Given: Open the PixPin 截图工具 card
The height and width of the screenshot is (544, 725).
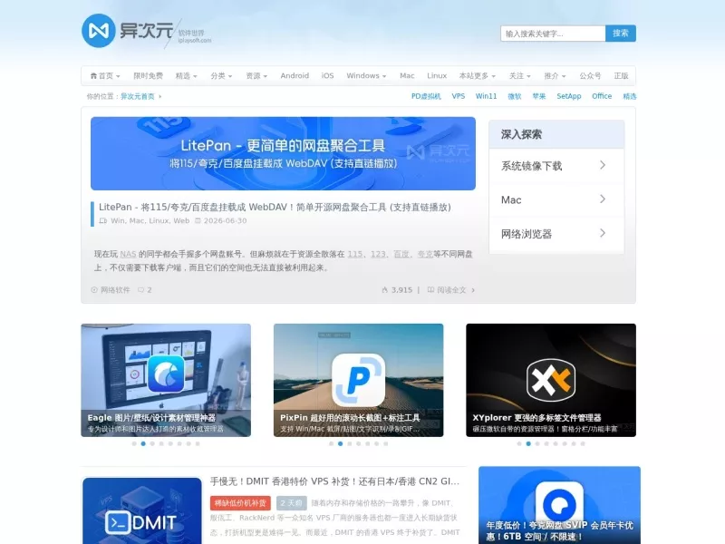Looking at the screenshot, I should (358, 380).
